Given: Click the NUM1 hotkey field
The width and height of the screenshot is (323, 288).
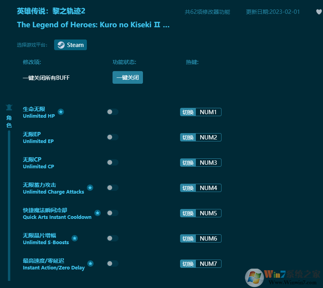Looking at the screenshot, I should click(208, 112).
